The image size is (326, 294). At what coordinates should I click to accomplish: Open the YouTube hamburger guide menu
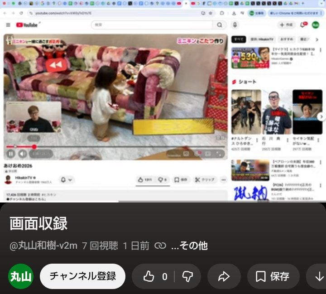tap(8, 25)
